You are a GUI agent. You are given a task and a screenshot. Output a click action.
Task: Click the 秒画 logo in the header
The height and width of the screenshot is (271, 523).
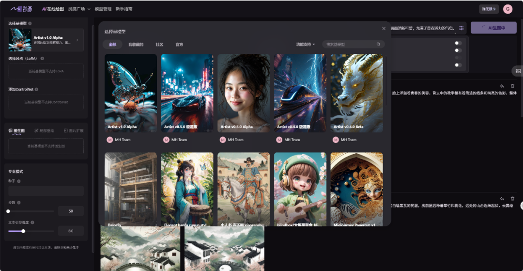(x=21, y=9)
